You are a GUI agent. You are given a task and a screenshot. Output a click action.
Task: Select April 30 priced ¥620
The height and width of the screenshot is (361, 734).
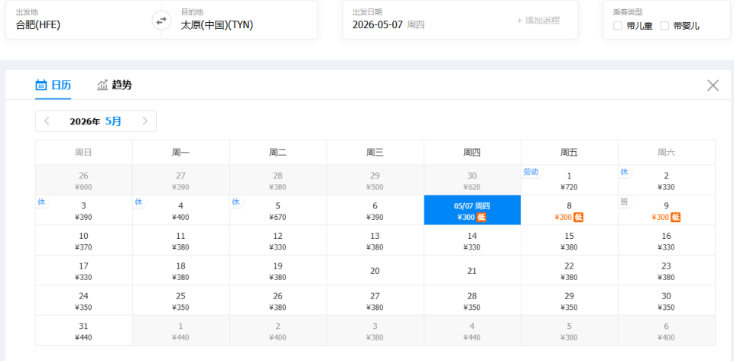click(473, 180)
